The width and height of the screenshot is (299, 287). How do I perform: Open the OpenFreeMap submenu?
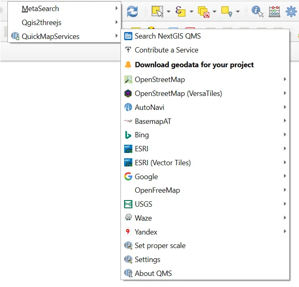205,190
